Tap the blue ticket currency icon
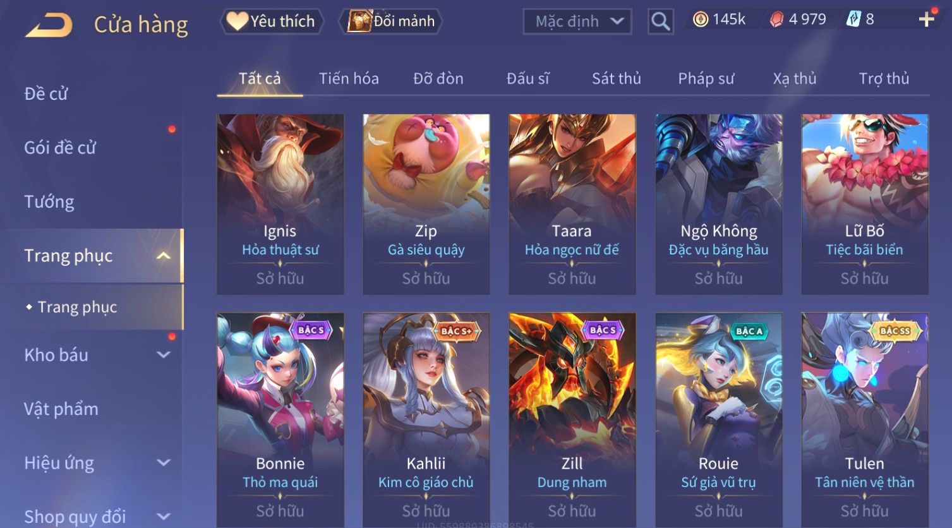 853,20
